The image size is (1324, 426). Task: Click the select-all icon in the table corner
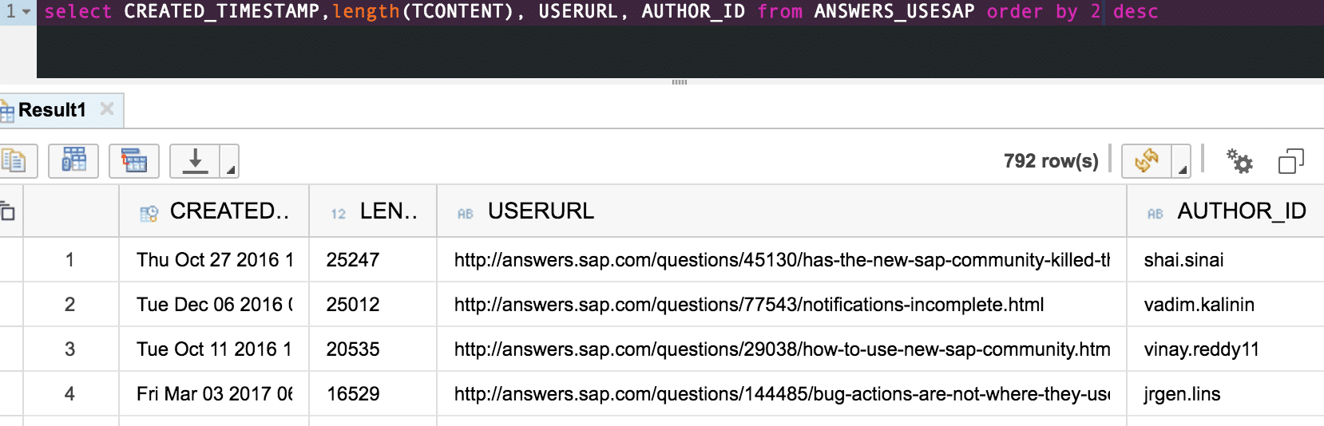[8, 211]
